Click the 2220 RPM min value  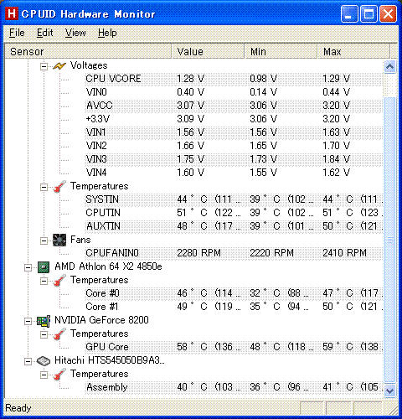271,253
